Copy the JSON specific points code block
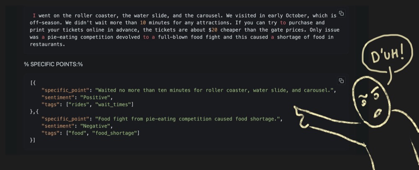Screen dimensions: 419x170 click(x=341, y=80)
